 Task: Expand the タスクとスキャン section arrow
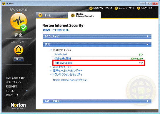[x=148, y=37]
